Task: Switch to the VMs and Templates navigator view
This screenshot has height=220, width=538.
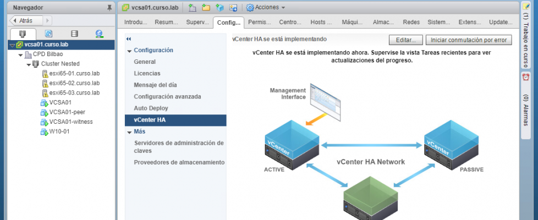Action: (48, 34)
